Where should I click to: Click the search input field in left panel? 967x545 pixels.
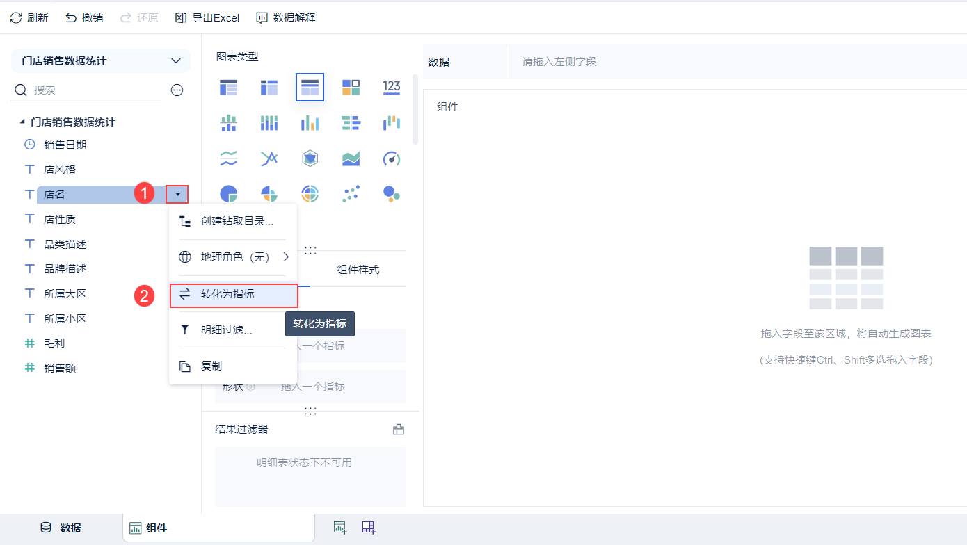83,90
